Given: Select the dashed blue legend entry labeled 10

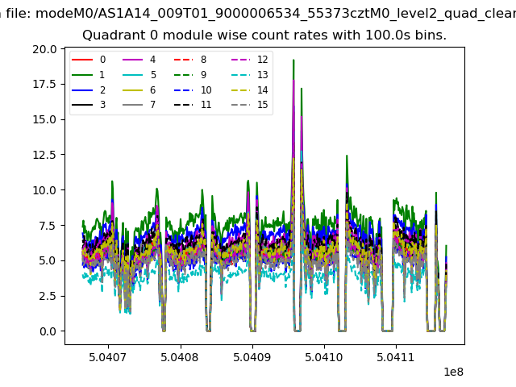Looking at the screenshot, I should click(183, 89).
